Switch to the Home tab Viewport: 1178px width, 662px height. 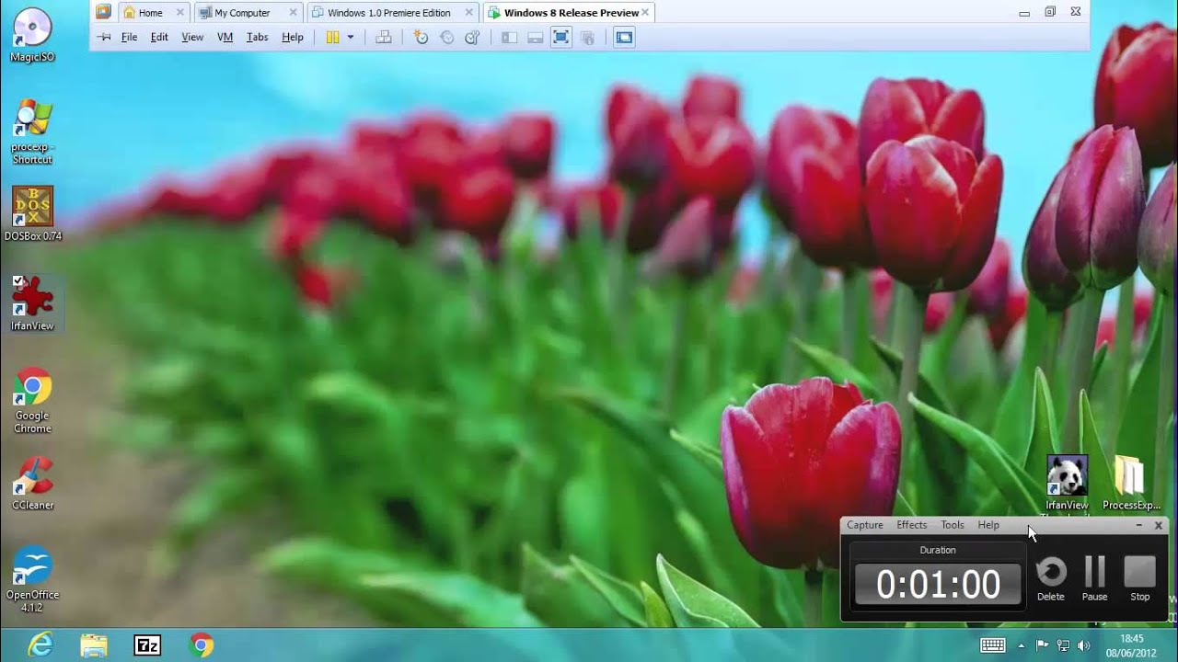click(x=154, y=13)
